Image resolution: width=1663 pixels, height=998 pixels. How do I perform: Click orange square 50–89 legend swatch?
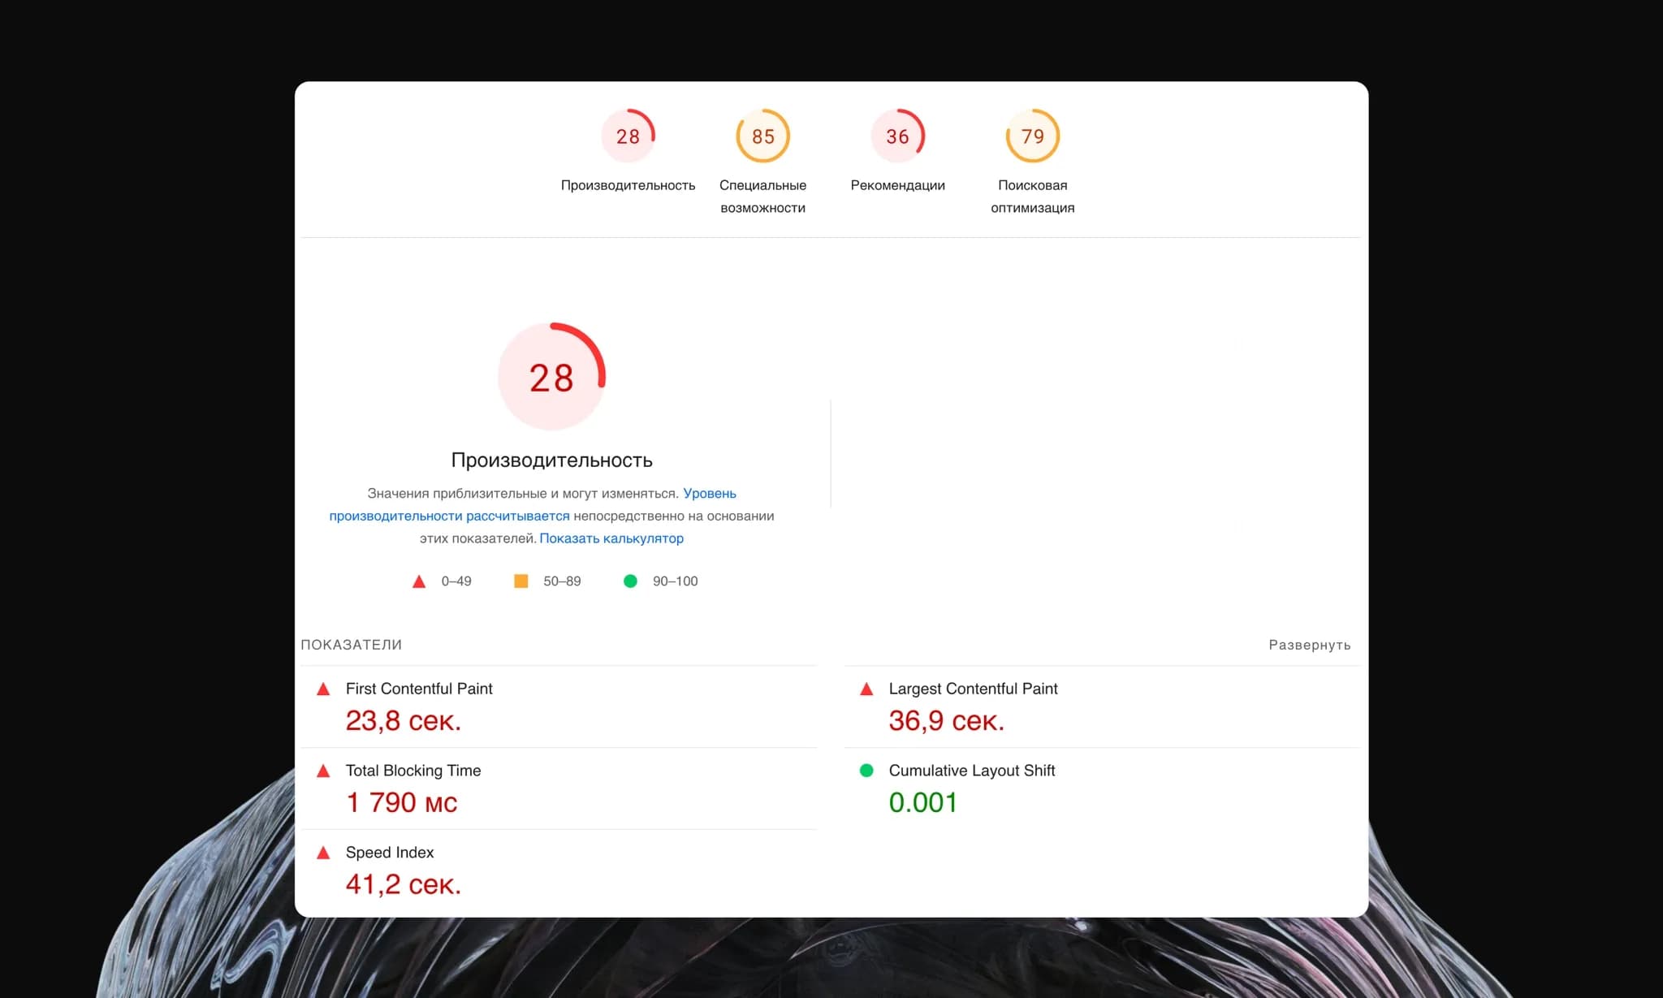tap(521, 581)
